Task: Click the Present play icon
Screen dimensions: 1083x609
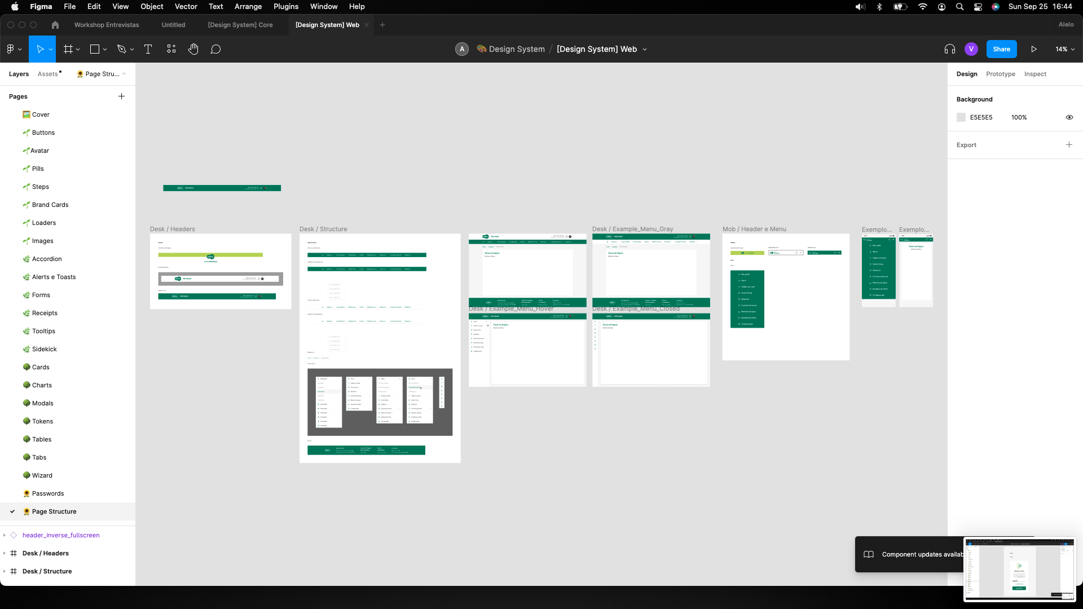Action: (x=1034, y=49)
